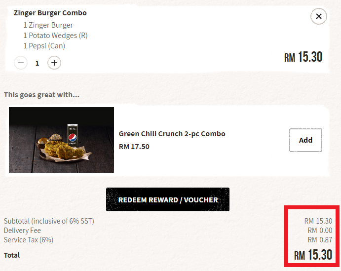The image size is (341, 271).
Task: Click the Zinger Burger Combo heading
Action: [50, 13]
